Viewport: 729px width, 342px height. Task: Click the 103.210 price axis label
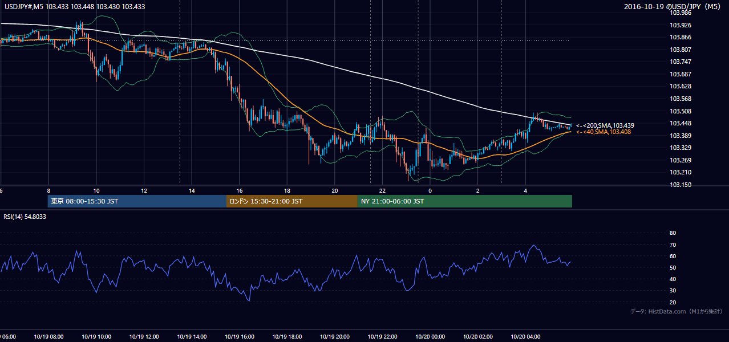[x=681, y=172]
